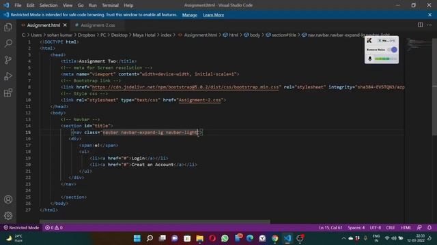Screen dimensions: 437x245
Task: Launch Opera browser from taskbar
Action: click(212, 238)
